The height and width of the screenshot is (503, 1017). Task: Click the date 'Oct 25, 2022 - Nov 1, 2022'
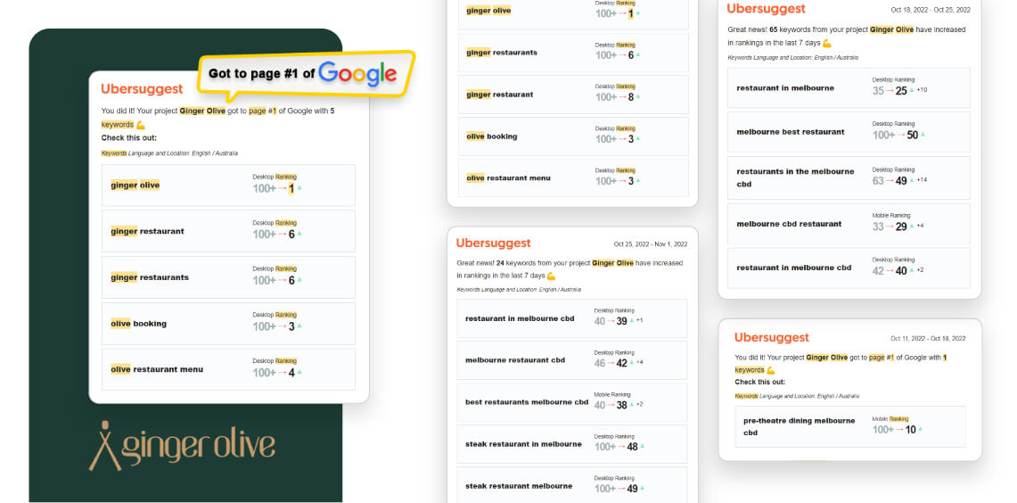[x=651, y=244]
